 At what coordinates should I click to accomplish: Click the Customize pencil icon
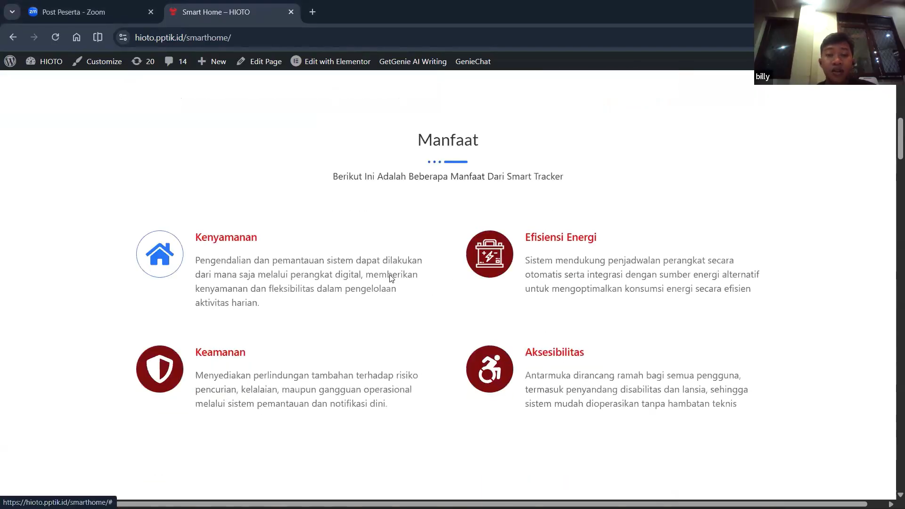point(77,61)
